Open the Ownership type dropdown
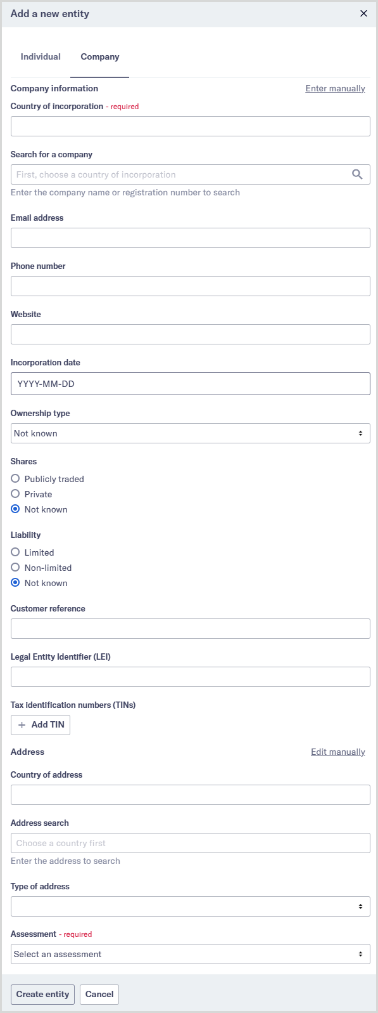 tap(190, 433)
